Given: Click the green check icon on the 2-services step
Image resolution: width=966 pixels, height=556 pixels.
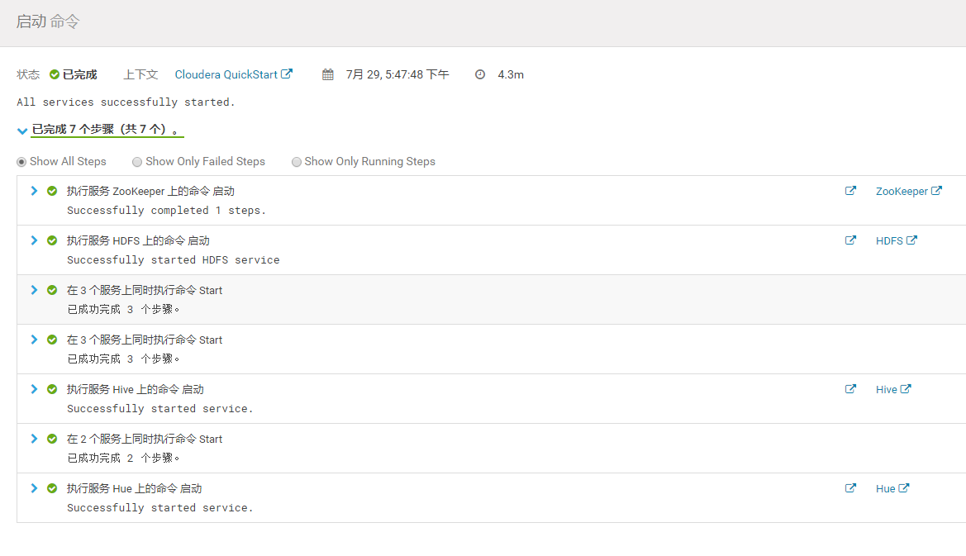Looking at the screenshot, I should [52, 439].
